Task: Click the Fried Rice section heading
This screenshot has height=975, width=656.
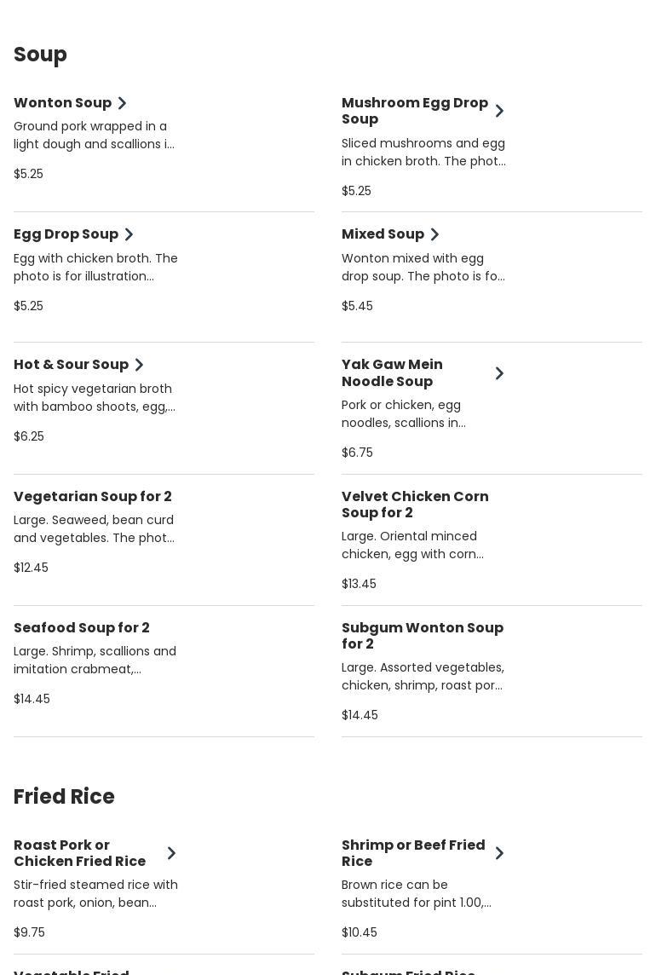Action: [x=64, y=796]
